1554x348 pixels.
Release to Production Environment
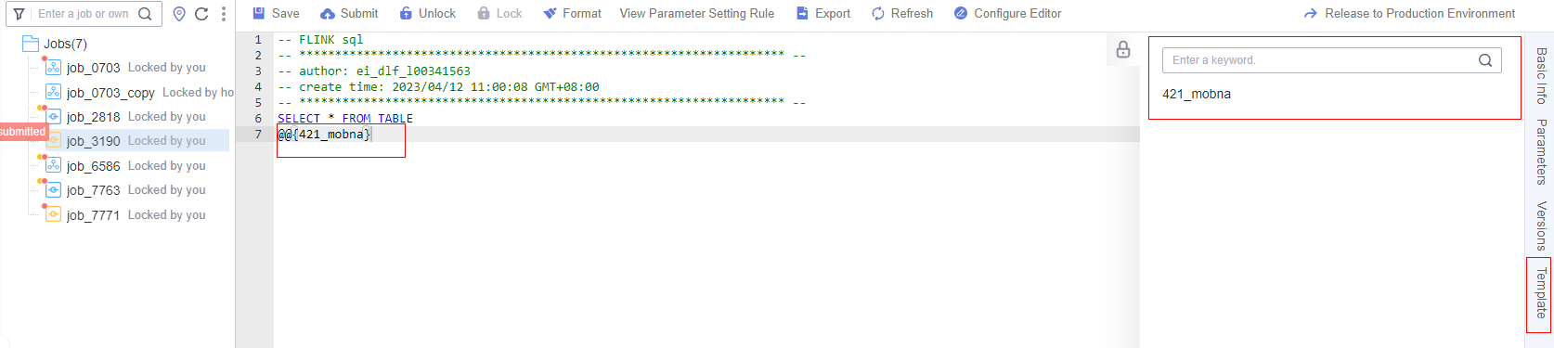pyautogui.click(x=1409, y=13)
